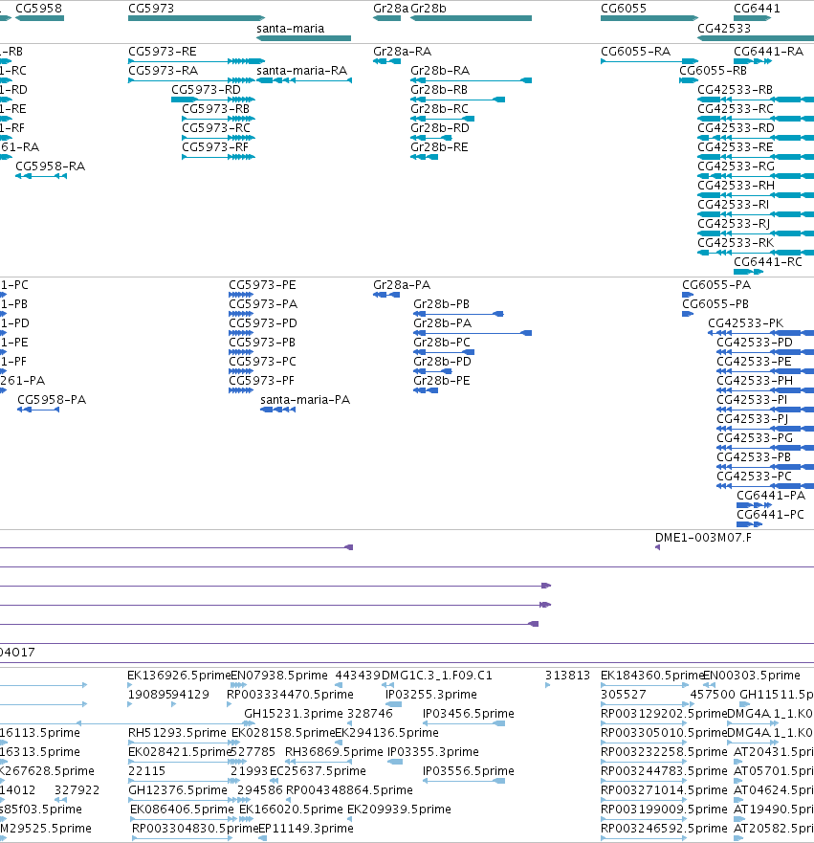
Task: Open the RH36869.5prime EST label
Action: tap(334, 752)
